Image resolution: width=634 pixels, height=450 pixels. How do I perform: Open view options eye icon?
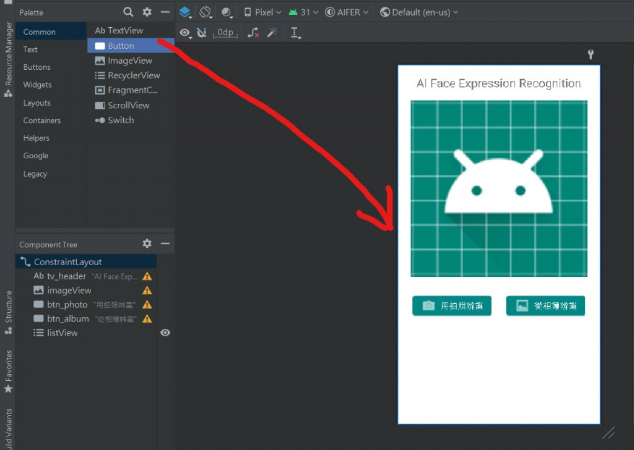click(185, 33)
